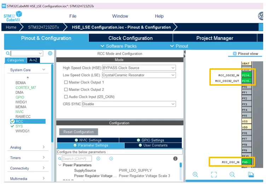Image resolution: width=266 pixels, height=184 pixels.
Task: Click the PF9 pin
Action: click(246, 150)
